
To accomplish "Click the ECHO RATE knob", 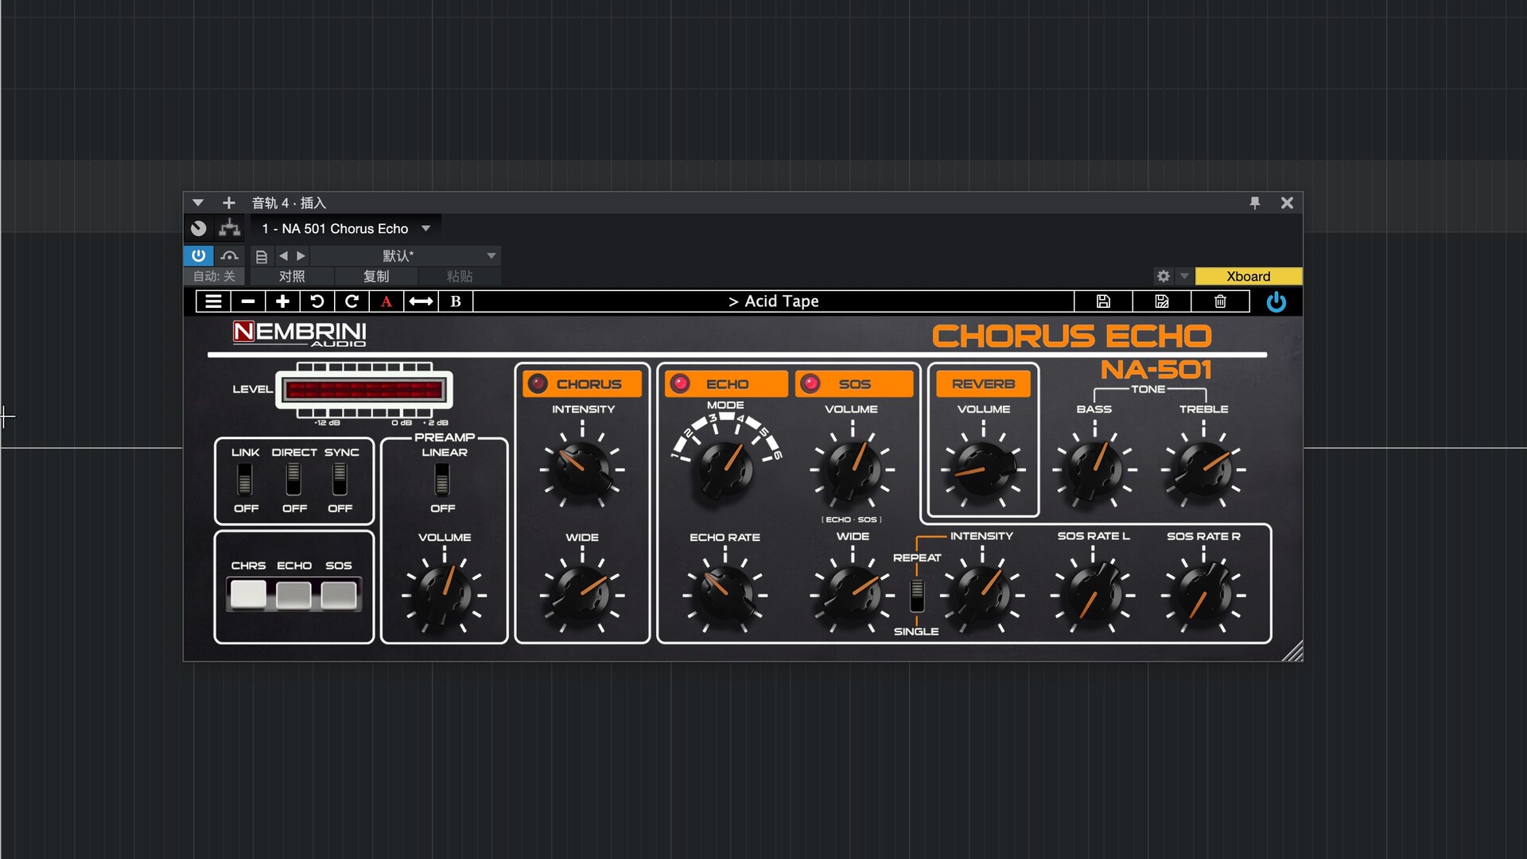I will (725, 595).
